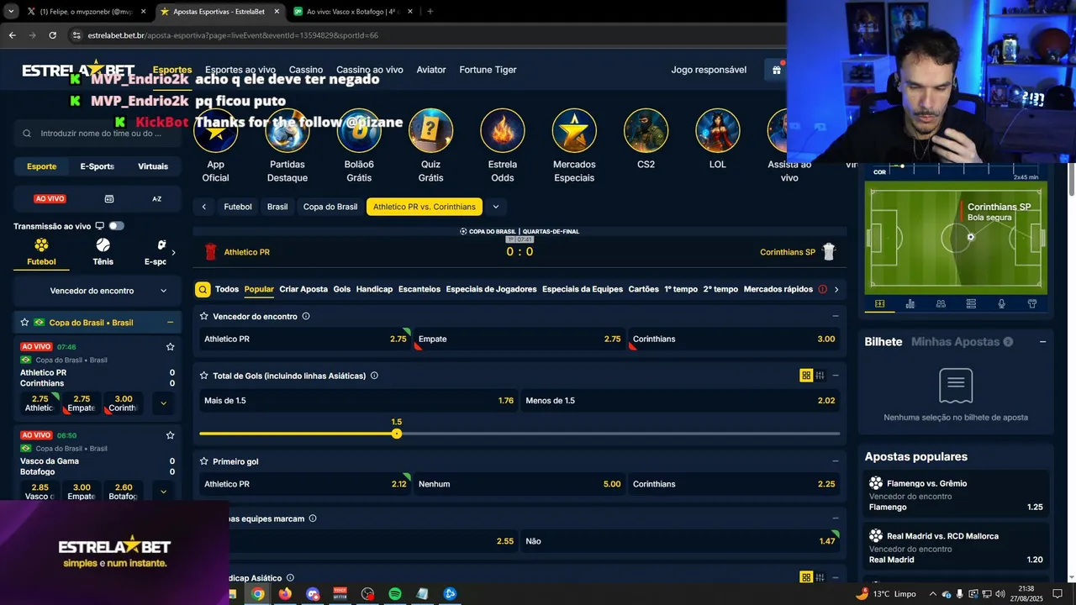Image resolution: width=1076 pixels, height=605 pixels.
Task: Click the page vertical scrollbar
Action: click(x=1072, y=180)
